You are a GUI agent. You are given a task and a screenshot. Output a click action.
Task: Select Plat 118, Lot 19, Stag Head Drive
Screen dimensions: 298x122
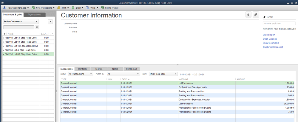(x=28, y=42)
